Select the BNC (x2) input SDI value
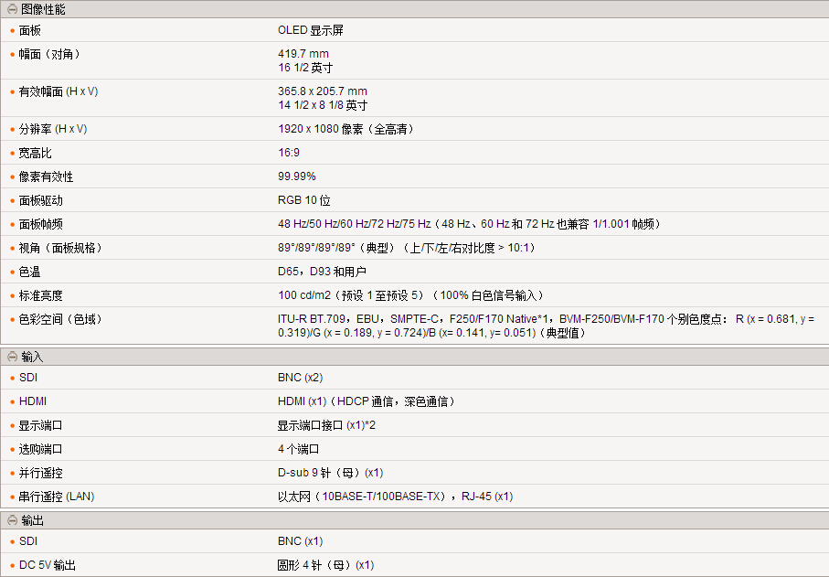The width and height of the screenshot is (829, 577). [300, 378]
